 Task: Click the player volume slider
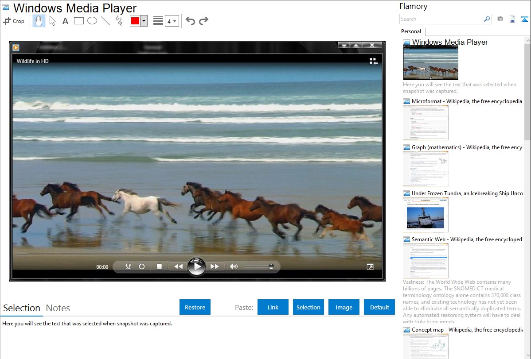point(259,266)
